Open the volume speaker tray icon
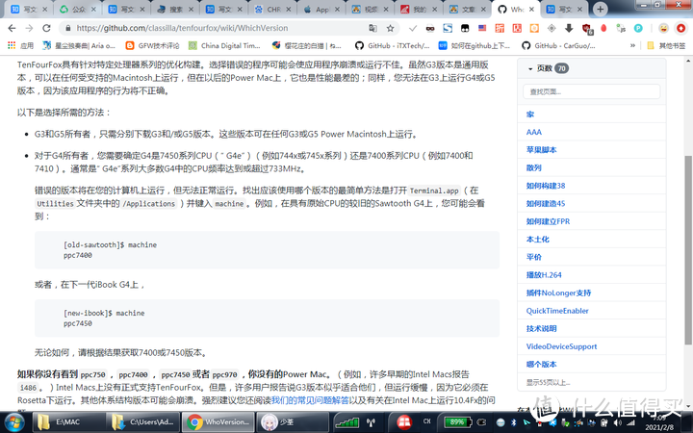The width and height of the screenshot is (693, 433). click(x=618, y=422)
